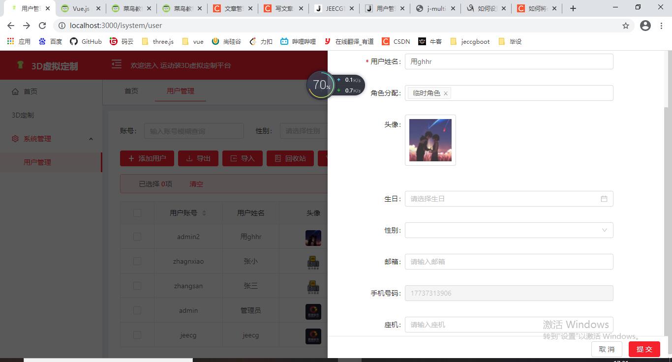Viewport: 672px width, 362px height.
Task: Remove the 临时角色 role tag
Action: tap(446, 93)
